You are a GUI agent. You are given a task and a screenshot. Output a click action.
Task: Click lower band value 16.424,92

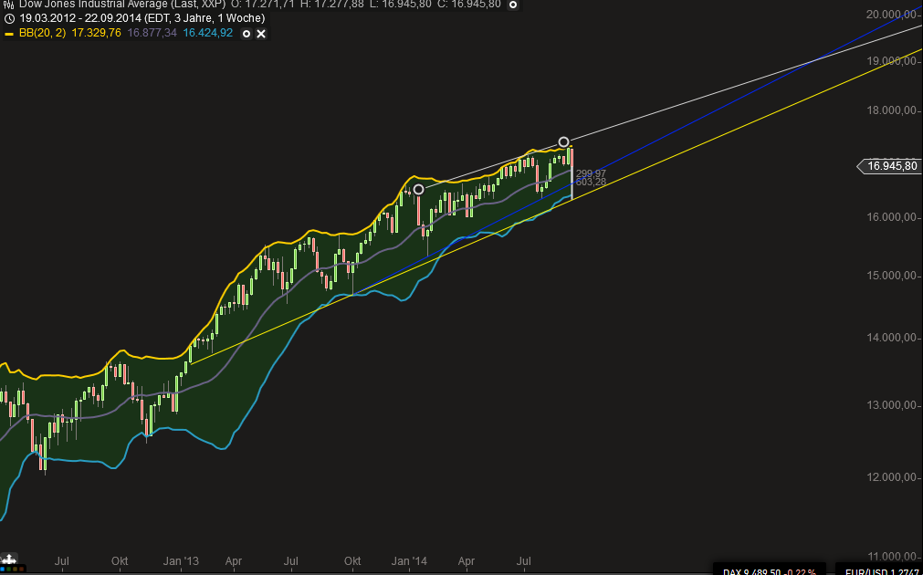tap(208, 34)
